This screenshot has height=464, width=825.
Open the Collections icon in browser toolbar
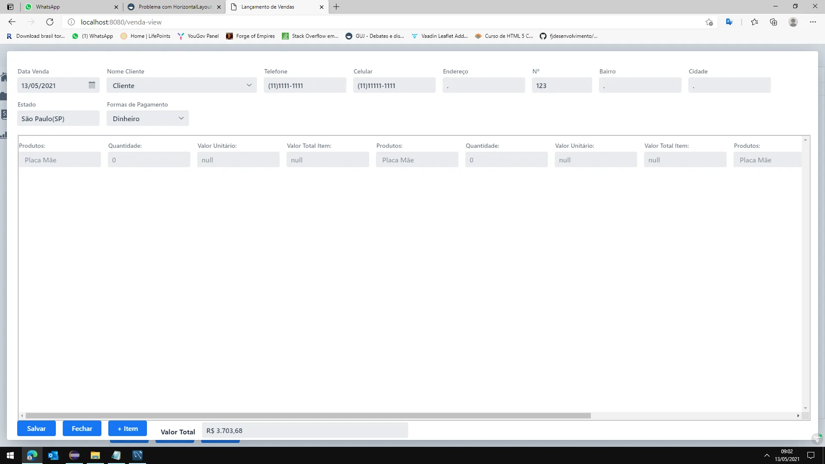(773, 22)
